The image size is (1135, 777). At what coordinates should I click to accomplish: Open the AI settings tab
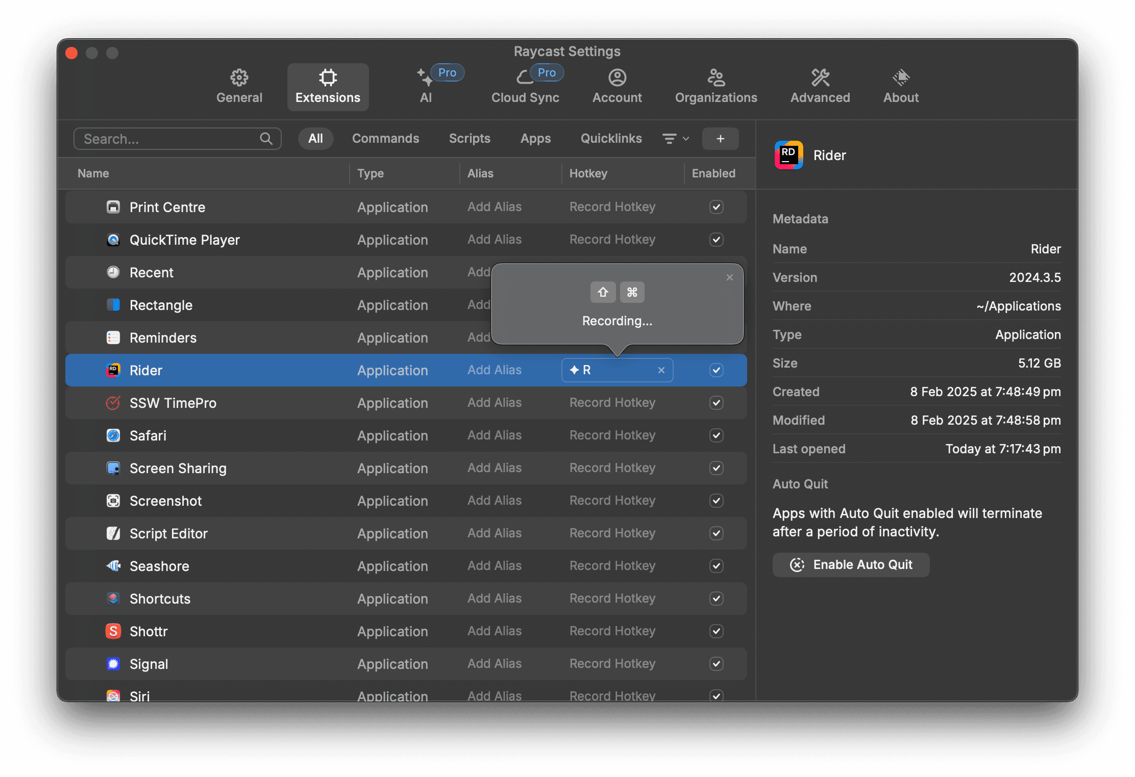coord(426,87)
